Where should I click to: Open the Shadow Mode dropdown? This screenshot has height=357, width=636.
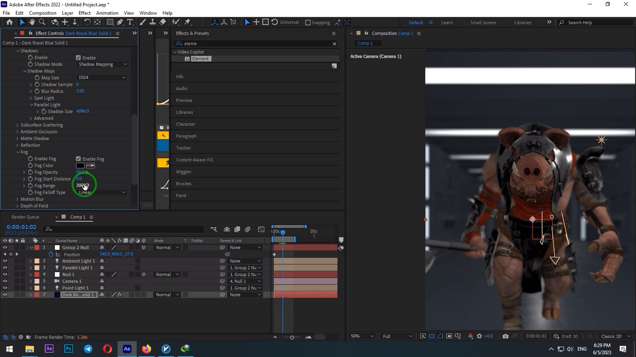(x=102, y=64)
